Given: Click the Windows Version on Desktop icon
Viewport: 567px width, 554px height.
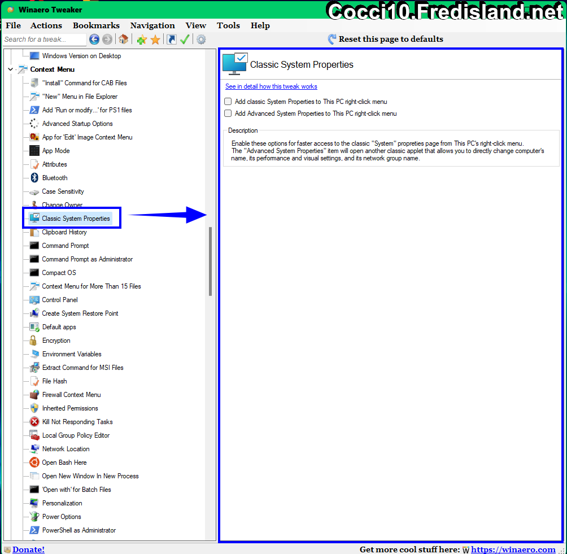Looking at the screenshot, I should coord(34,56).
